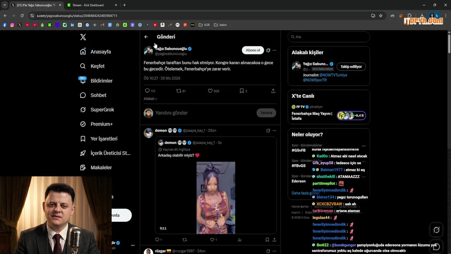This screenshot has width=451, height=254.
Task: Reply to demon's post
Action: click(158, 240)
